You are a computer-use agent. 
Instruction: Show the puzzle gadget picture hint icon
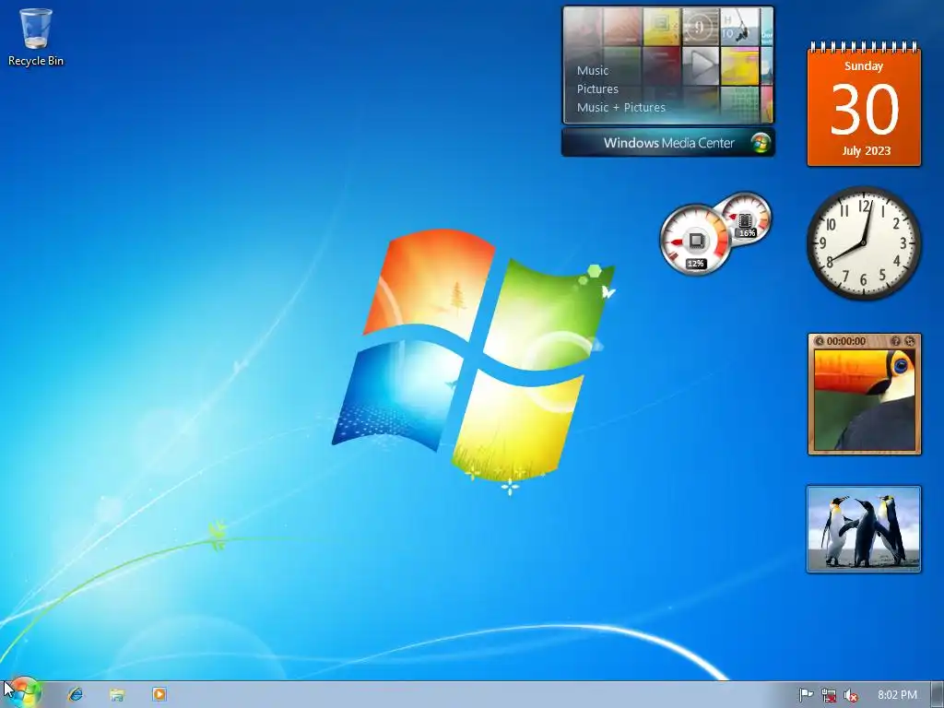[896, 341]
